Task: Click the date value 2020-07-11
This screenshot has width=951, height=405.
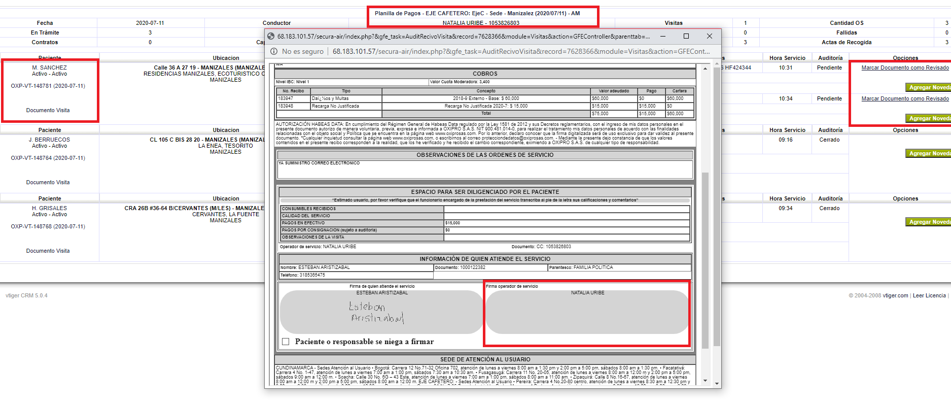Action: click(x=150, y=23)
